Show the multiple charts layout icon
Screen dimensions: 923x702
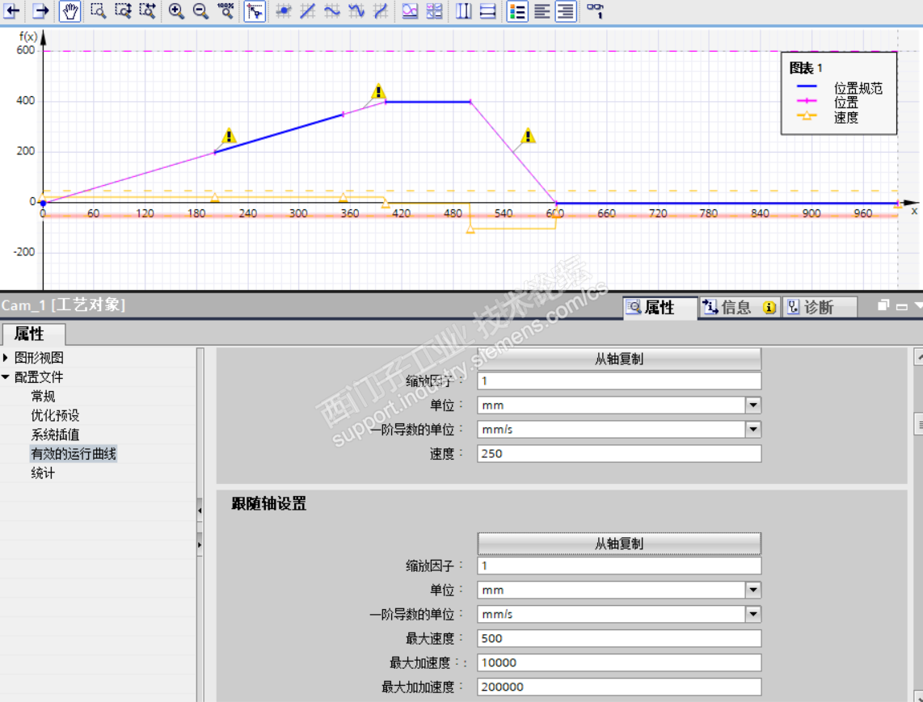pos(434,11)
